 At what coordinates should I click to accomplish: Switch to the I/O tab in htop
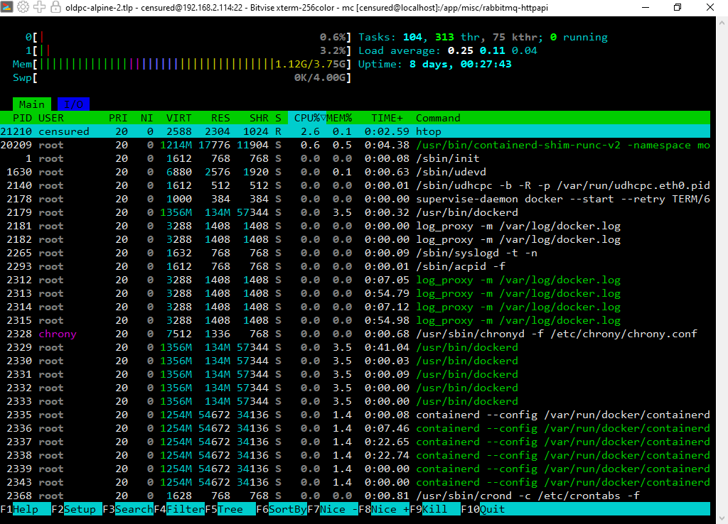(73, 104)
